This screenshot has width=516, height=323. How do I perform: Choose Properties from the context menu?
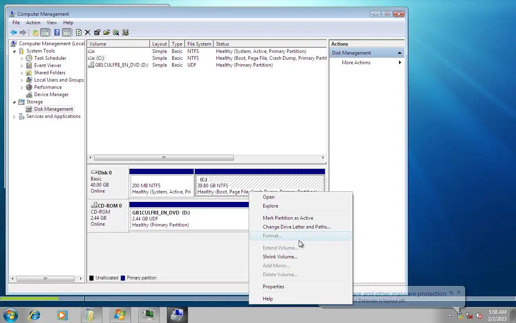301,287
